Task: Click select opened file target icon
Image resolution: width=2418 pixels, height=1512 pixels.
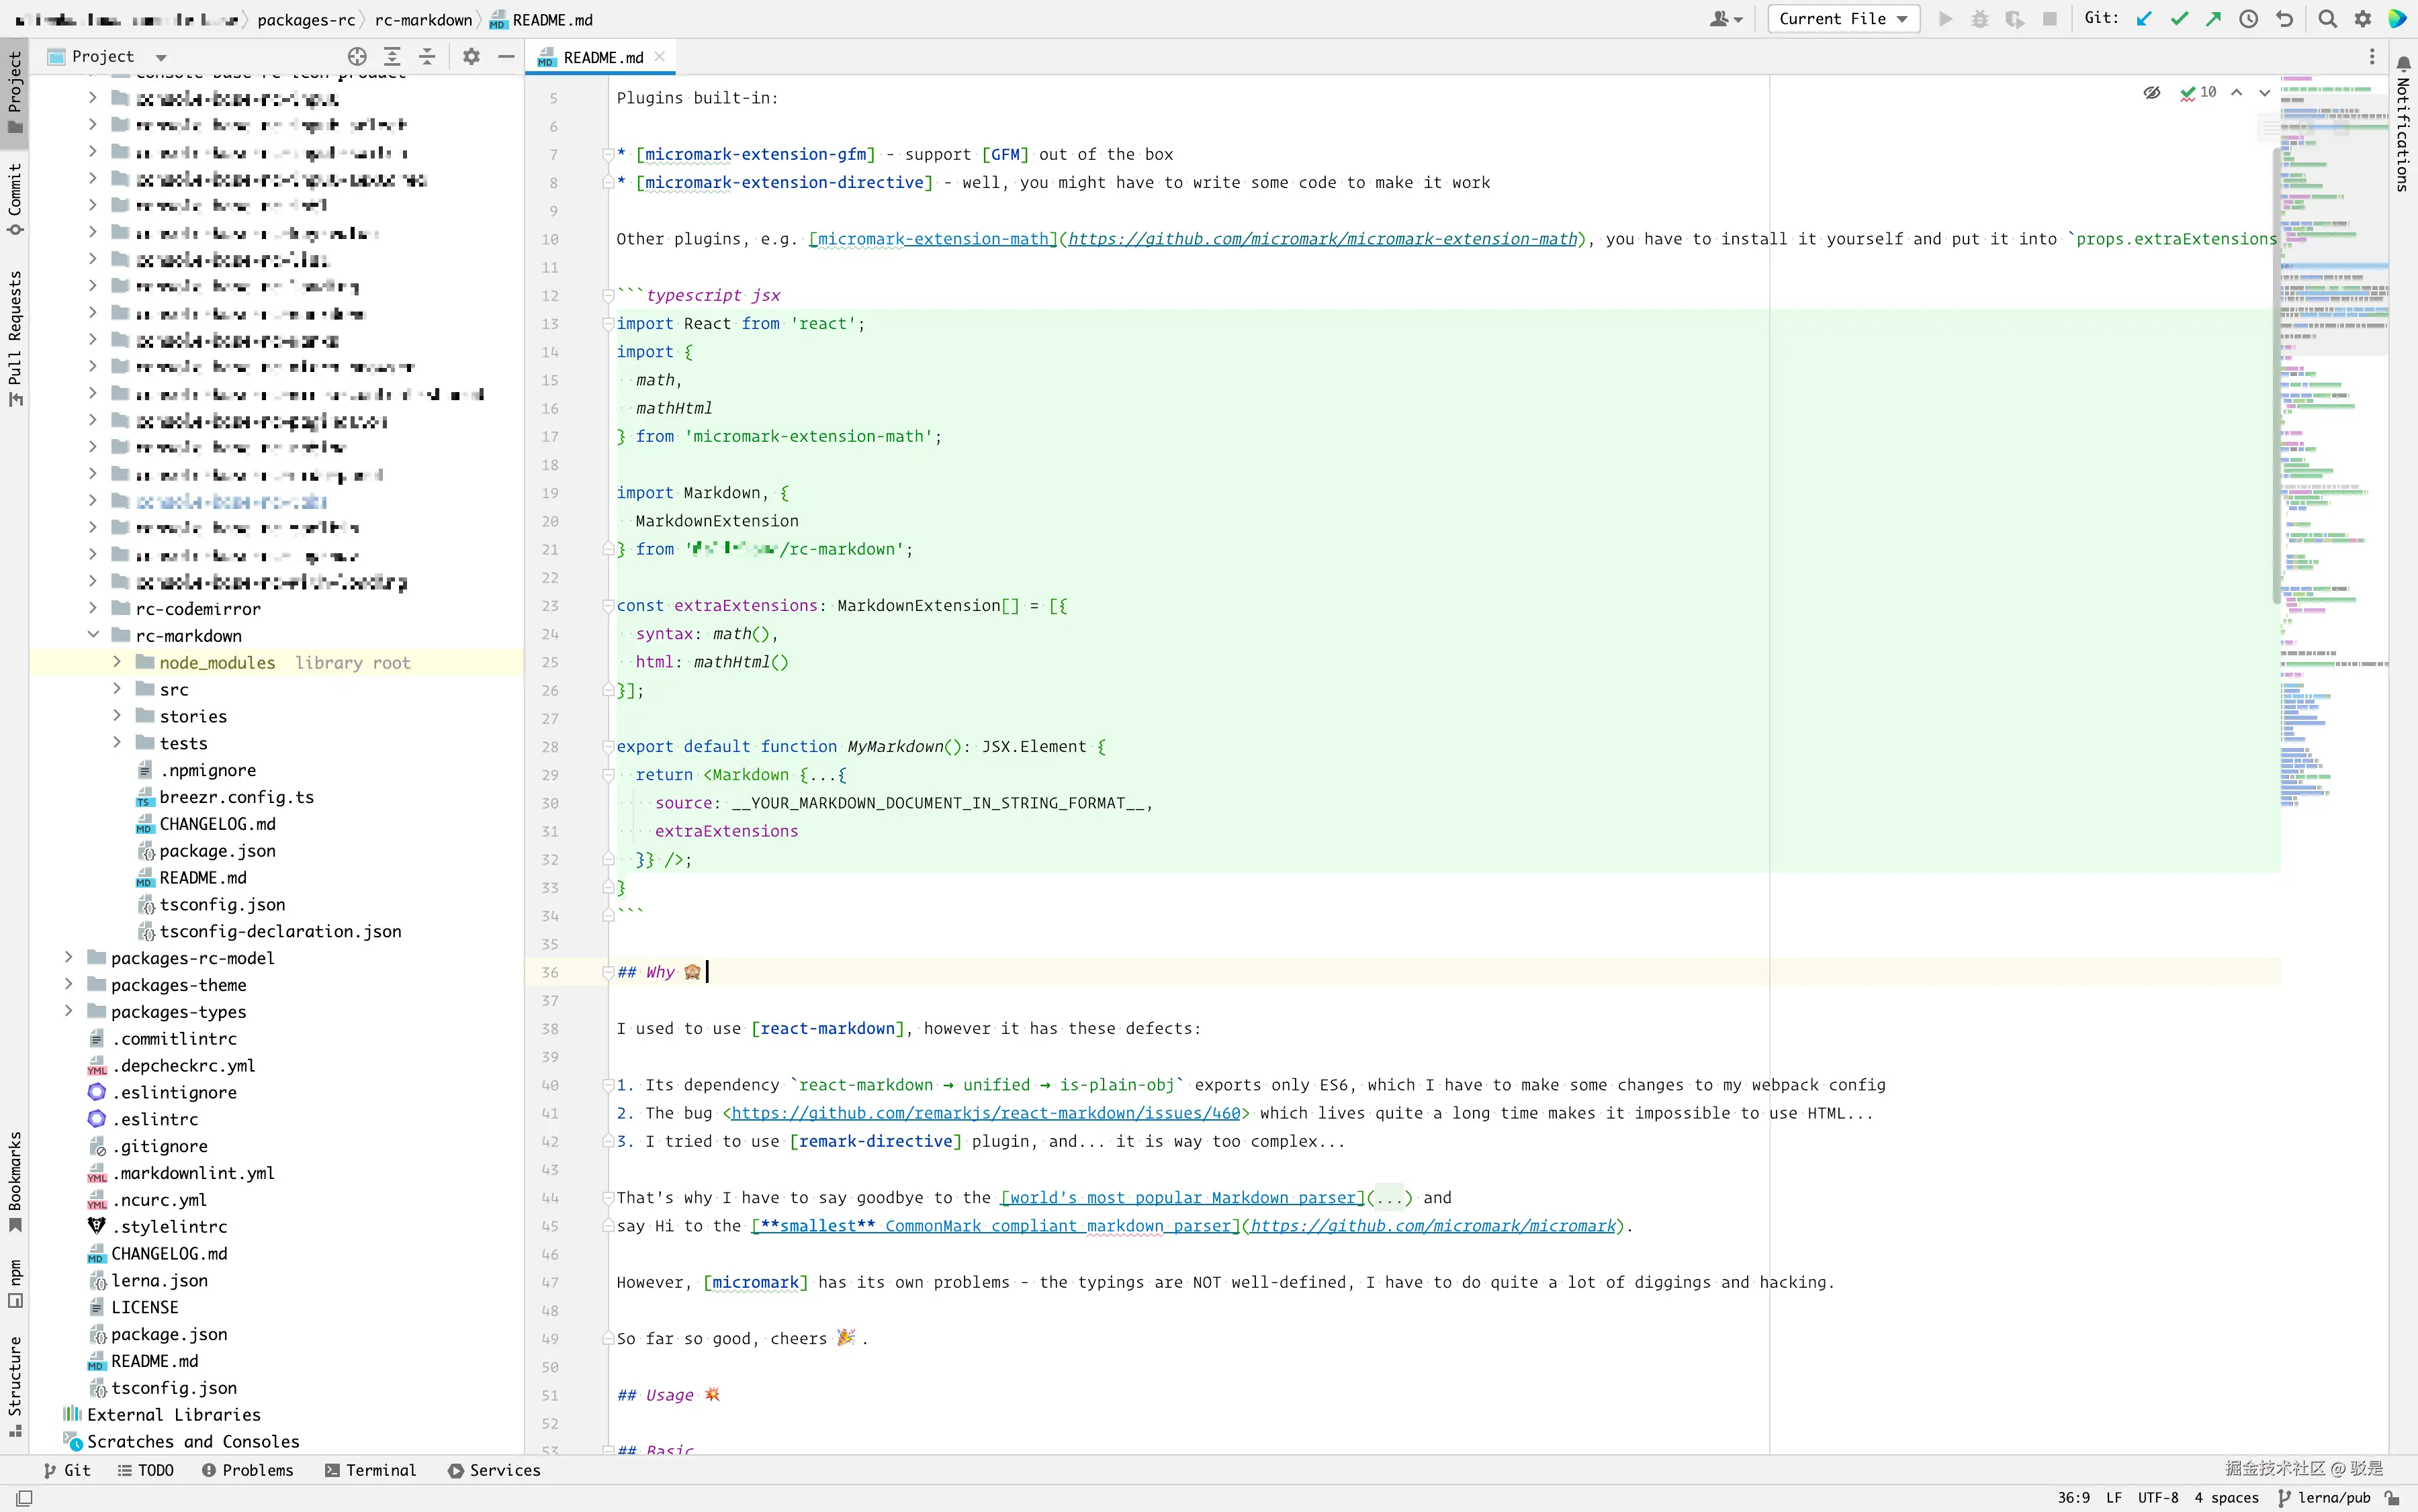Action: pos(356,57)
